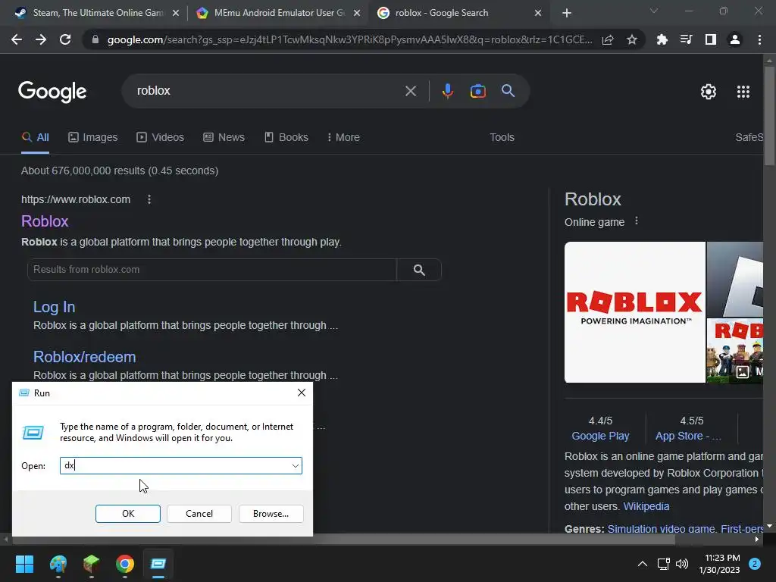Open the Roblox main result link
The image size is (776, 582).
coord(45,221)
